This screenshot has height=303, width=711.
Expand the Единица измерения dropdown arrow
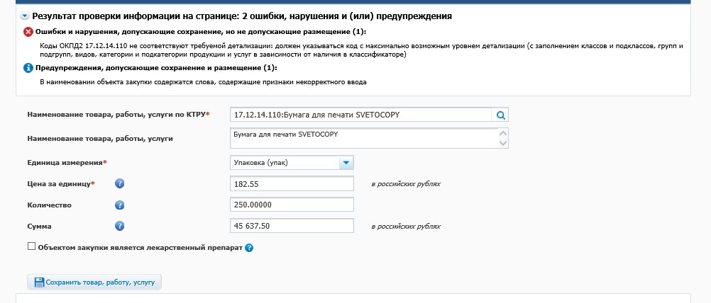[x=346, y=163]
